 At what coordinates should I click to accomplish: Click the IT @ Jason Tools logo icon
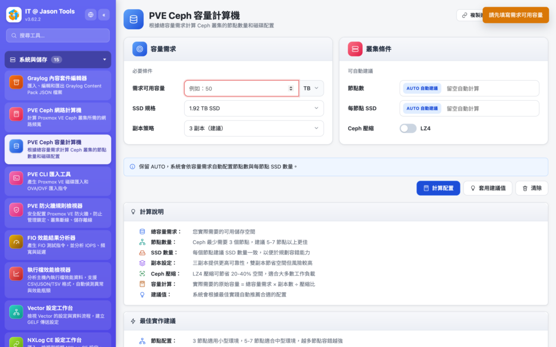tap(14, 15)
